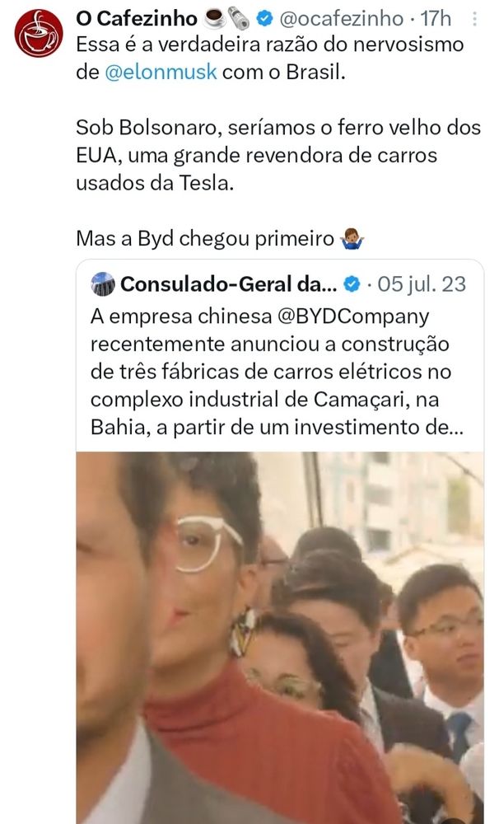Click the 'Sob Bolsonaro, seríamos' paragraph
Viewport: 499px width, 824px height.
tap(278, 156)
